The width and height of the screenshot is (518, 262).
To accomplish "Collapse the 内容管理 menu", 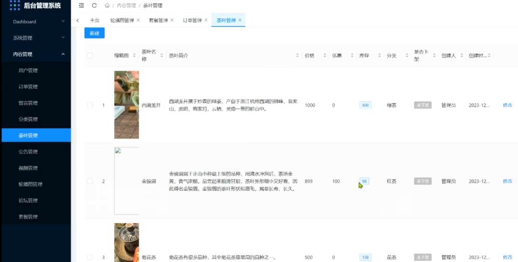I will click(36, 54).
